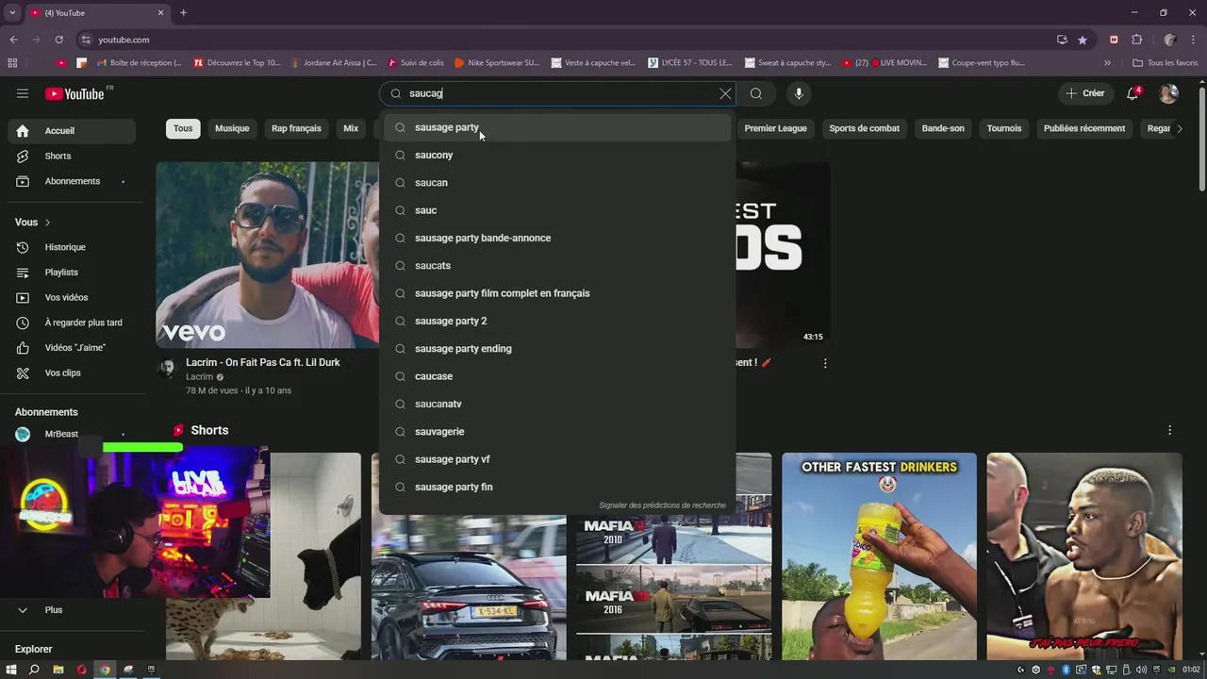Choose the "sausage party" suggestion
Screen dimensions: 1207x679
[x=557, y=127]
